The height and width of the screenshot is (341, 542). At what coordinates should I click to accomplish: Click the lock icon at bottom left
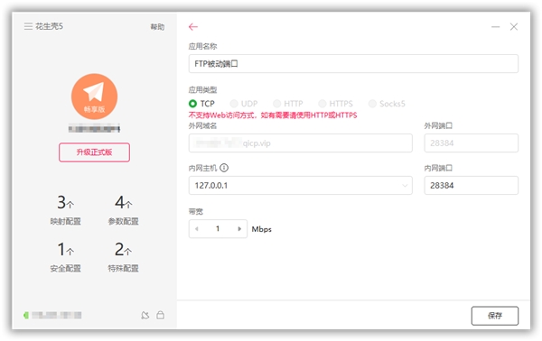pos(160,315)
